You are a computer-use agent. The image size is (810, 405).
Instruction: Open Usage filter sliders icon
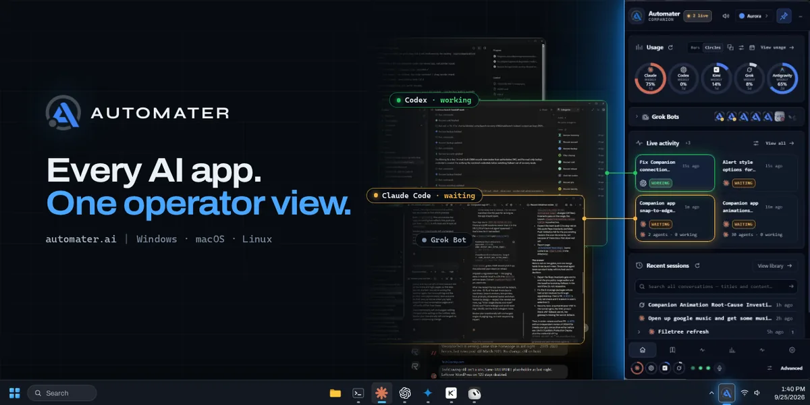tap(741, 47)
